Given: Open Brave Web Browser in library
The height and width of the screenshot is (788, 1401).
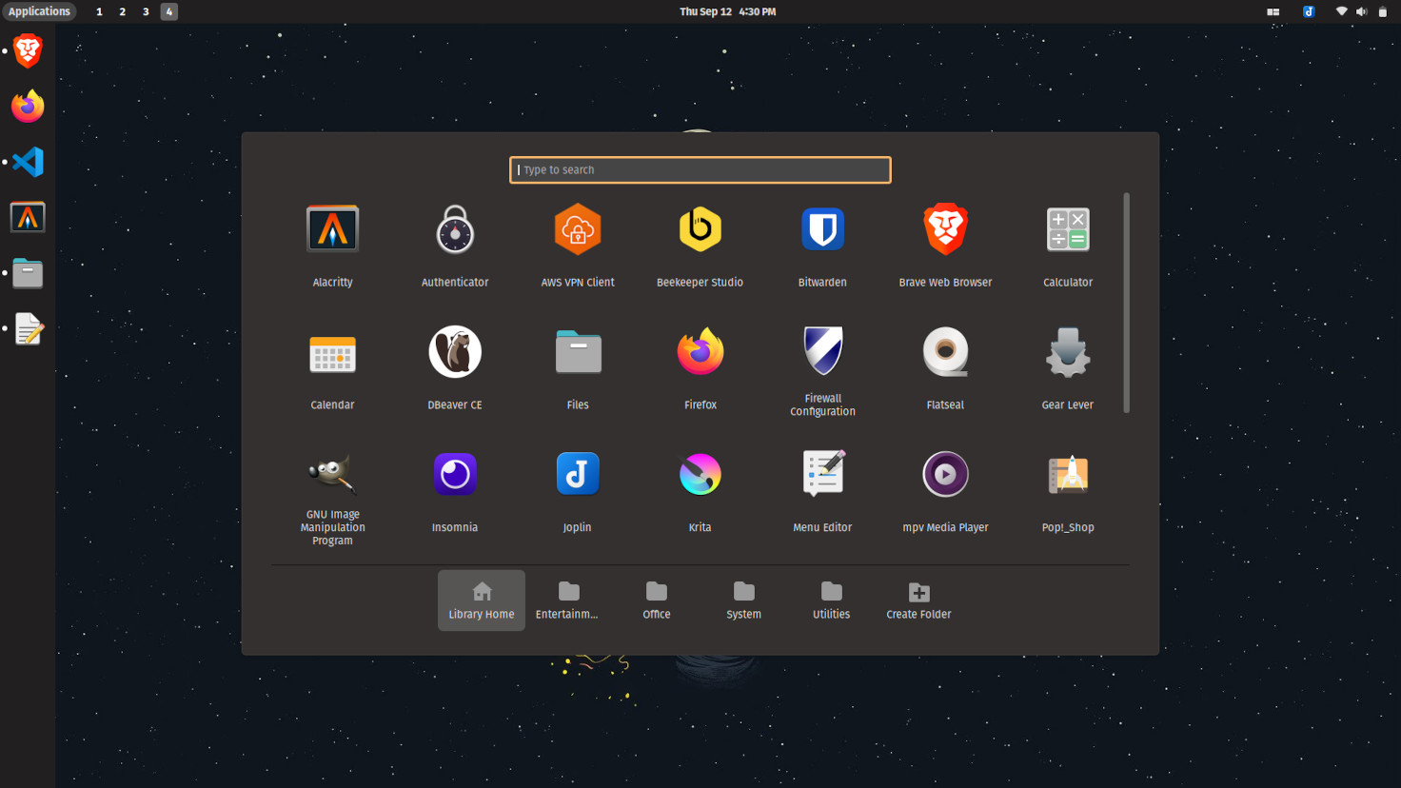Looking at the screenshot, I should tap(945, 229).
